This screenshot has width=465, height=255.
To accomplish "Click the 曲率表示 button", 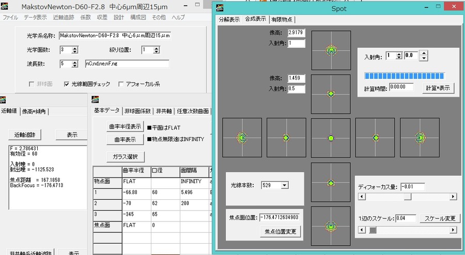I will [x=125, y=139].
